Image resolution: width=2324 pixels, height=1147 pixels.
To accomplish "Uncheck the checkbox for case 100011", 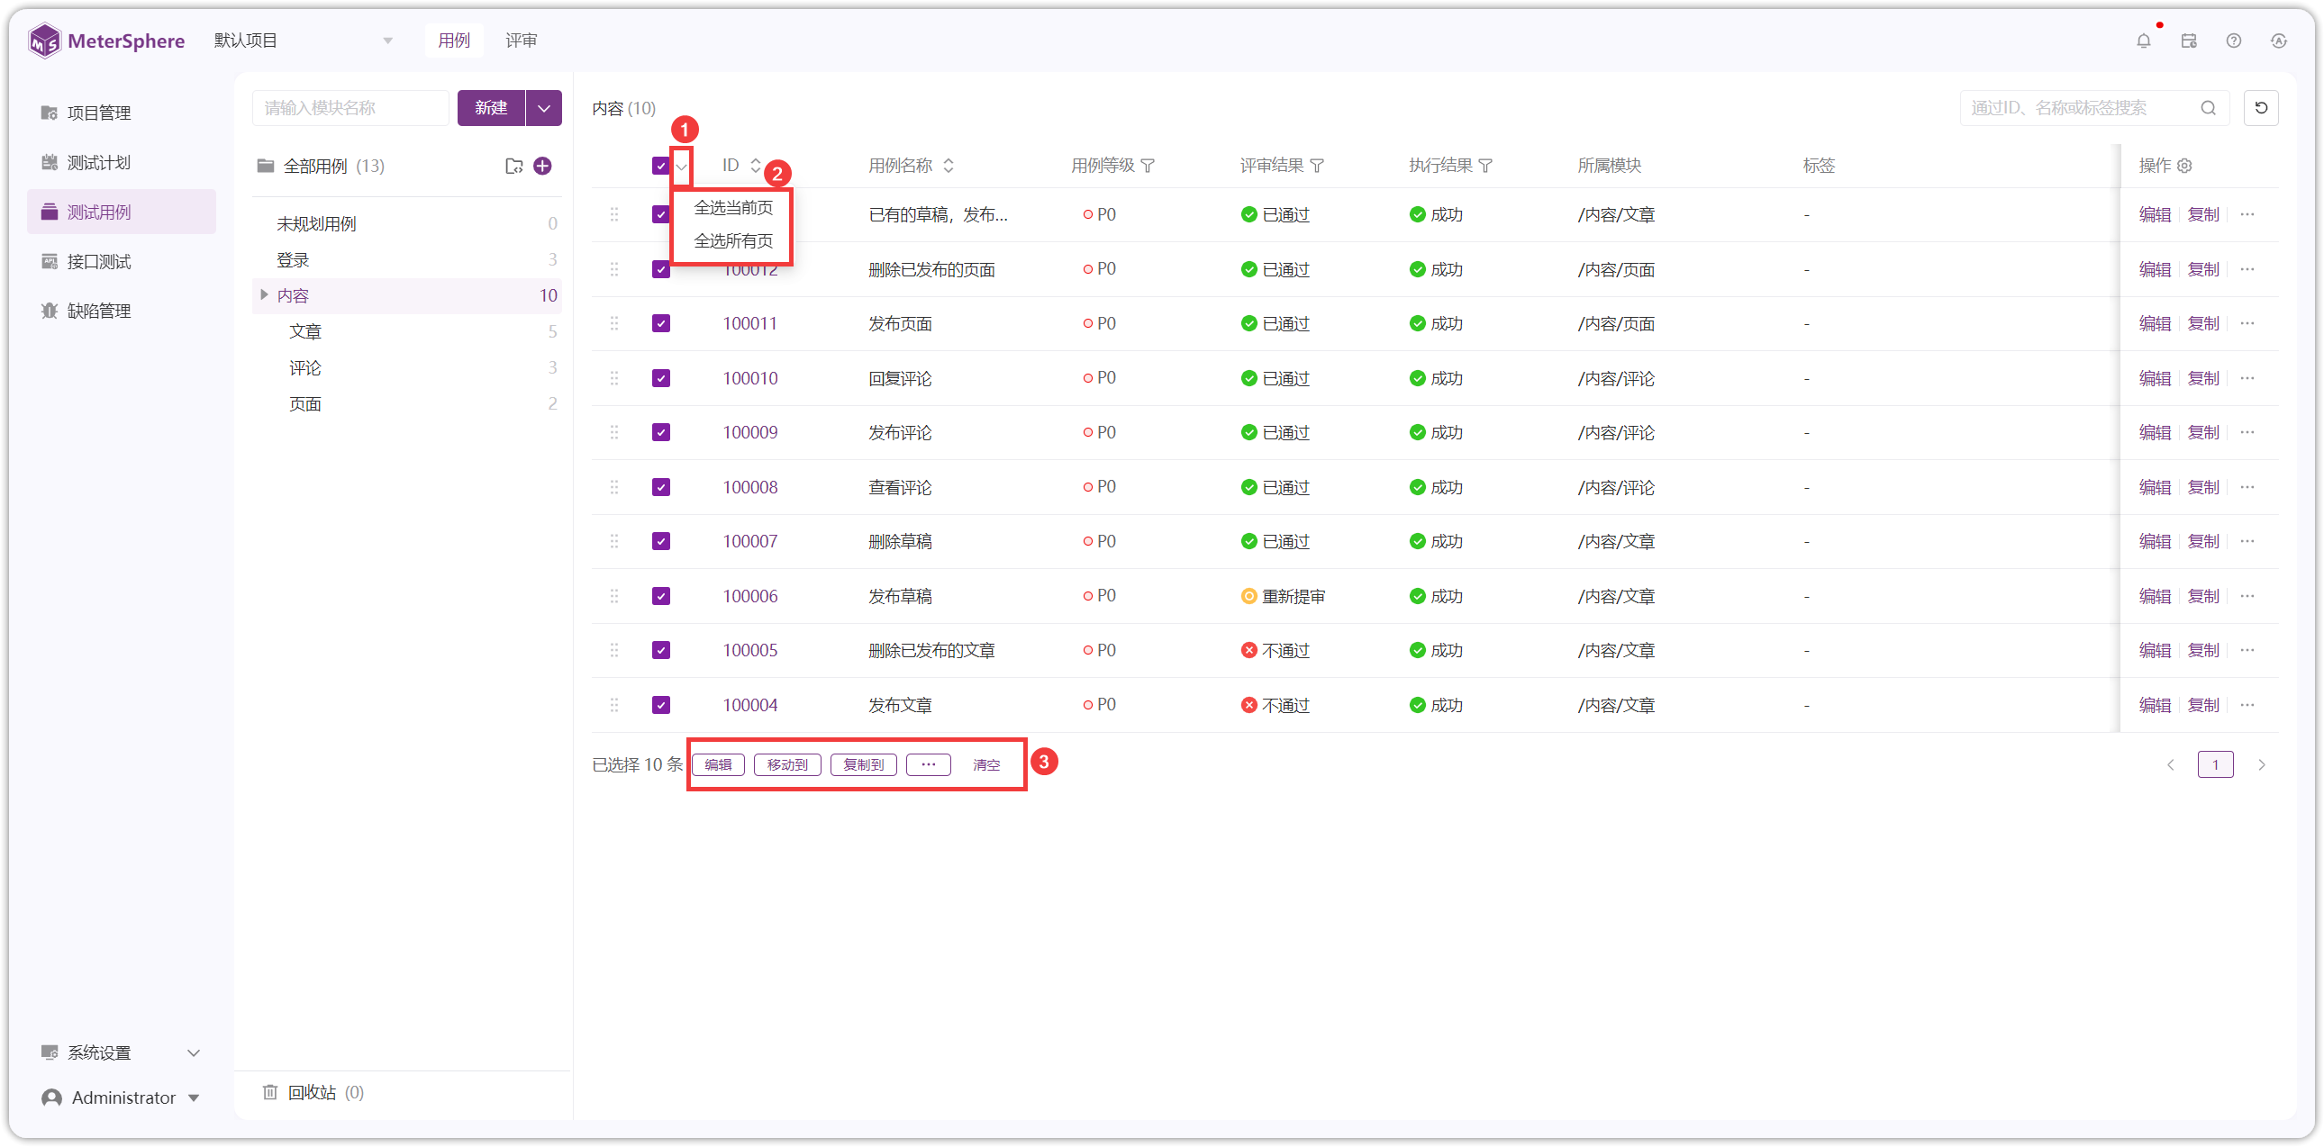I will (661, 324).
